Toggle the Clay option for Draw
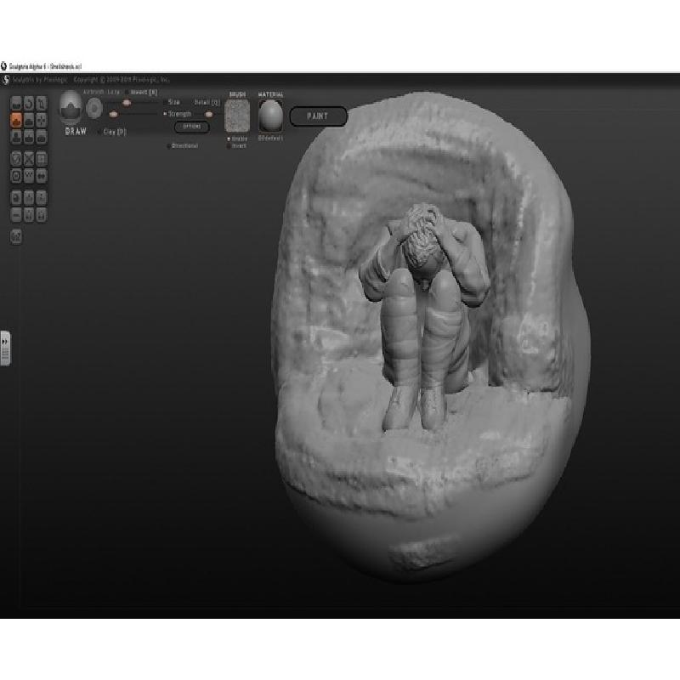The image size is (680, 680). pos(99,132)
